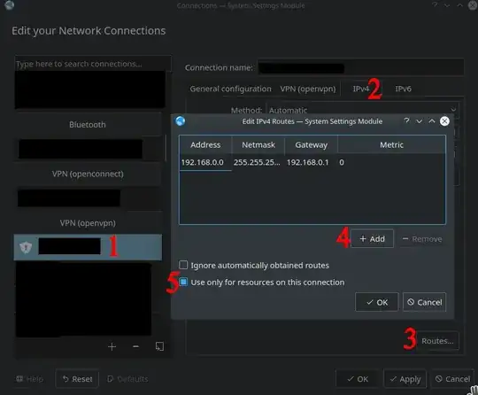Screen dimensions: 478x395
Task: Select the 192.168.0.0 address cell
Action: pyautogui.click(x=205, y=162)
